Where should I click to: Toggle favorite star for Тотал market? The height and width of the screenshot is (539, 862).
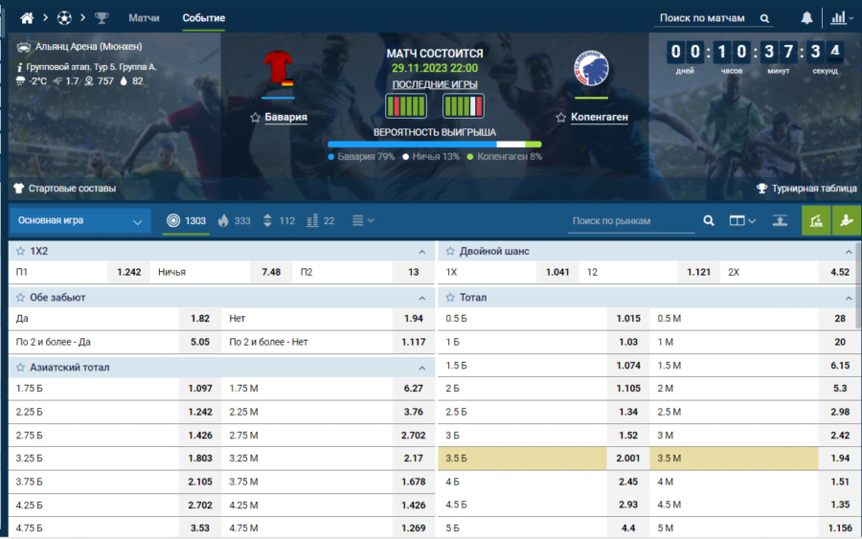(x=449, y=298)
